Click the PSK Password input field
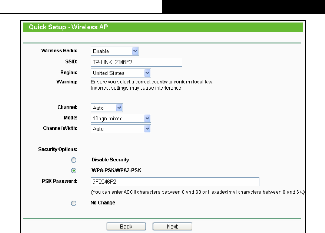The height and width of the screenshot is (233, 325). [175, 182]
